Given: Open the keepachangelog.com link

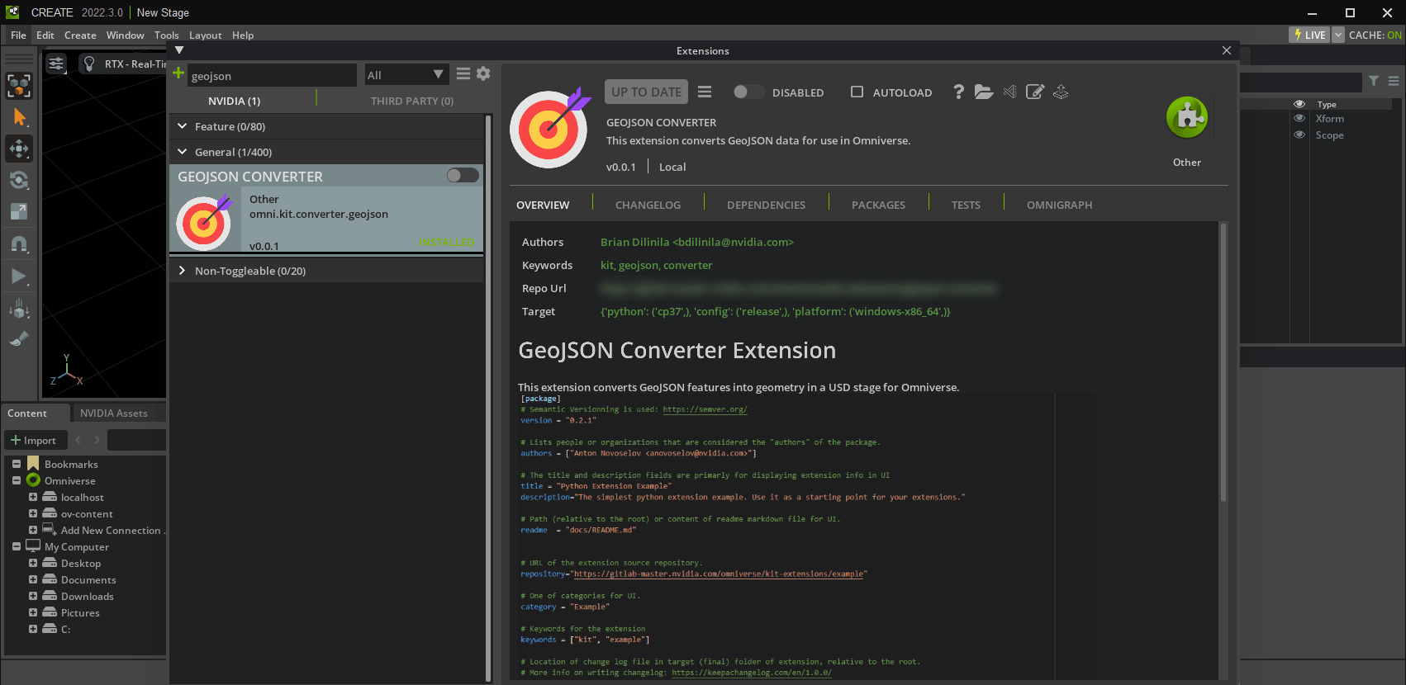Looking at the screenshot, I should coord(752,673).
